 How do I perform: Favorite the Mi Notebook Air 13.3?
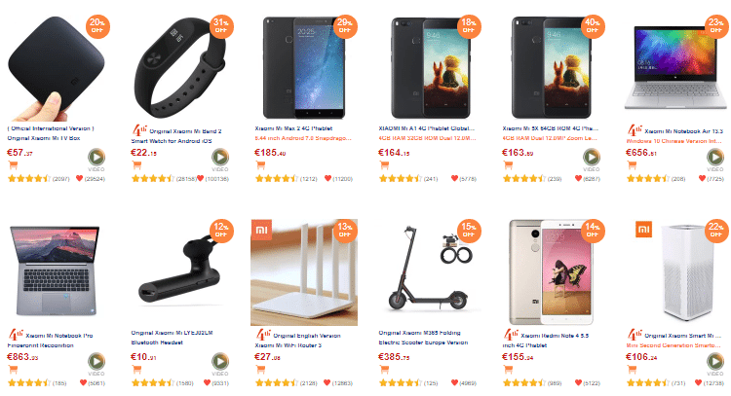coord(702,178)
